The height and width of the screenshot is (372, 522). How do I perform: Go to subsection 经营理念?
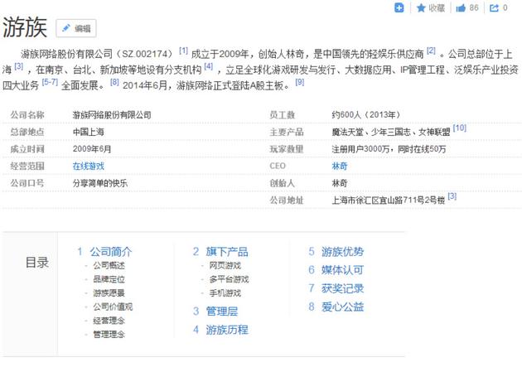click(109, 321)
